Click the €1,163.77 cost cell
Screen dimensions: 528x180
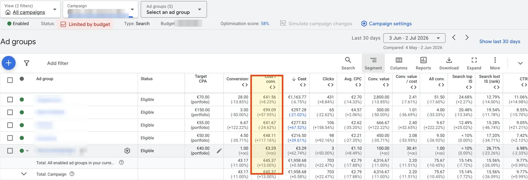coord(297,97)
